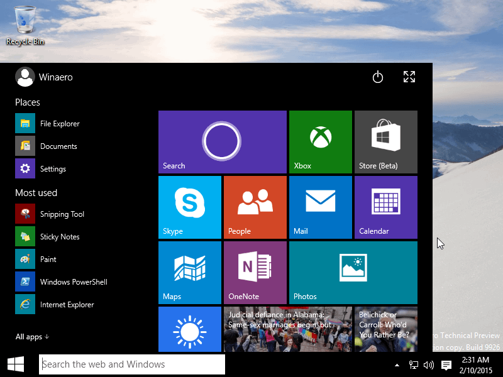This screenshot has height=377, width=503.
Task: Open the Weather sun tile
Action: click(190, 329)
